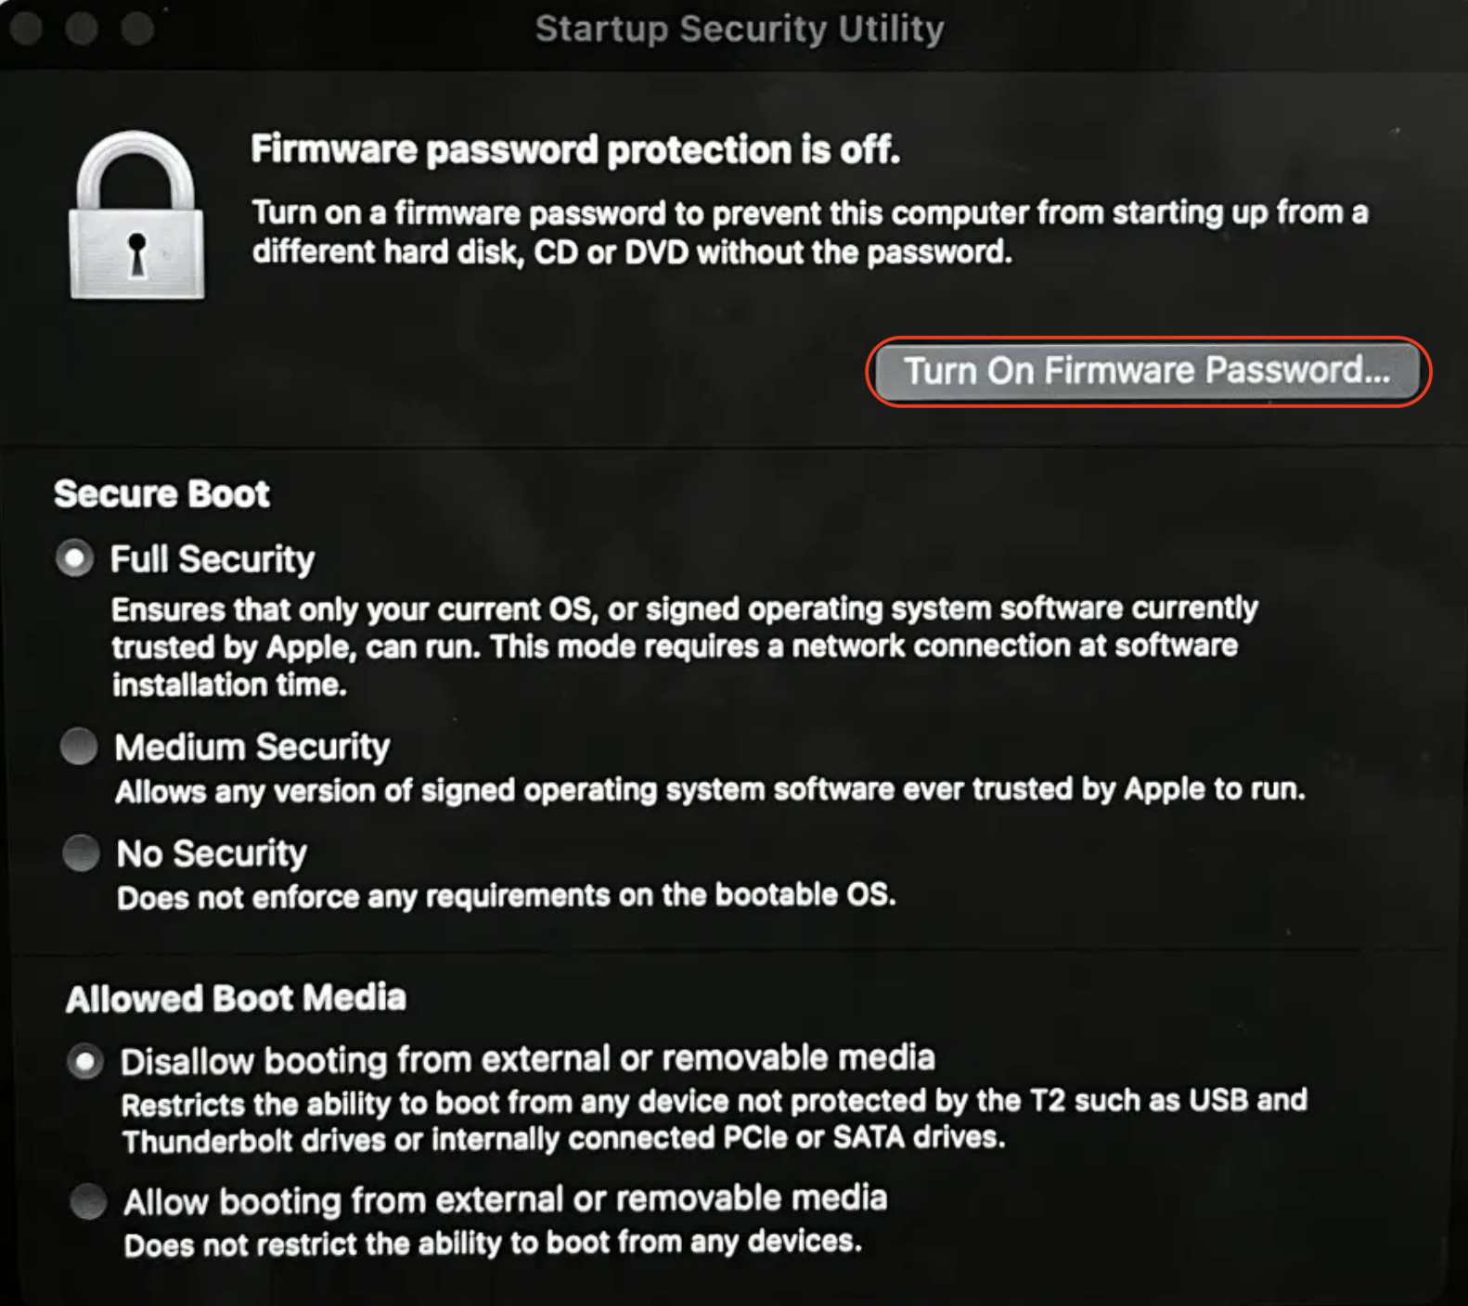Select the No Security radio button
The width and height of the screenshot is (1468, 1306).
(78, 851)
